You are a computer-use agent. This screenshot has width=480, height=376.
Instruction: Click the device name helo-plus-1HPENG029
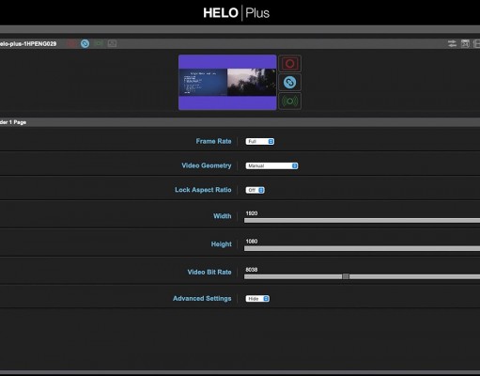tap(28, 44)
